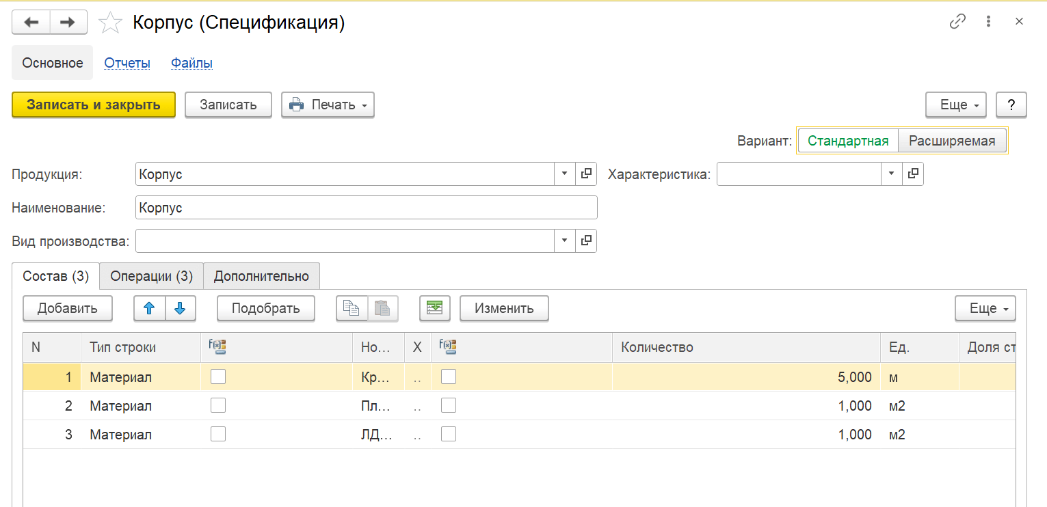1047x507 pixels.
Task: Copy rows using the copy icon
Action: (x=352, y=308)
